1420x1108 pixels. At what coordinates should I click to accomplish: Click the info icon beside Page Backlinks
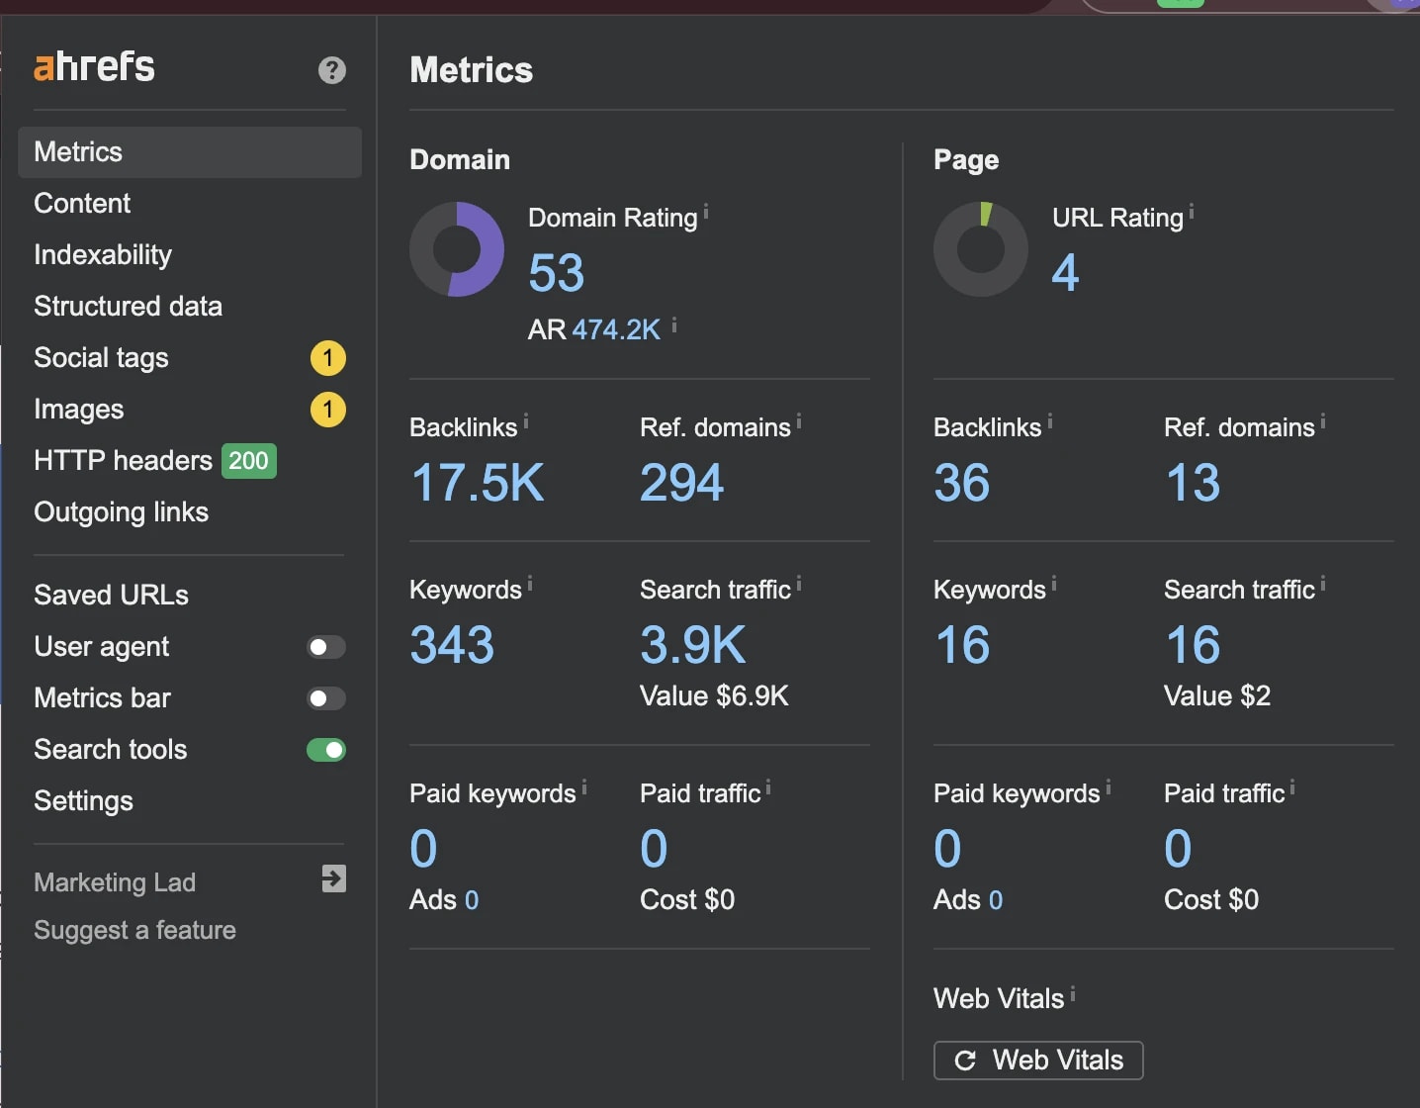tap(1050, 422)
